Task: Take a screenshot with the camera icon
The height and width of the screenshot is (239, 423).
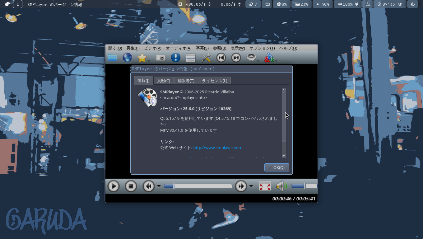Action: click(x=160, y=58)
